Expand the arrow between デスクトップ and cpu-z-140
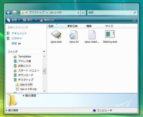 click(47, 12)
